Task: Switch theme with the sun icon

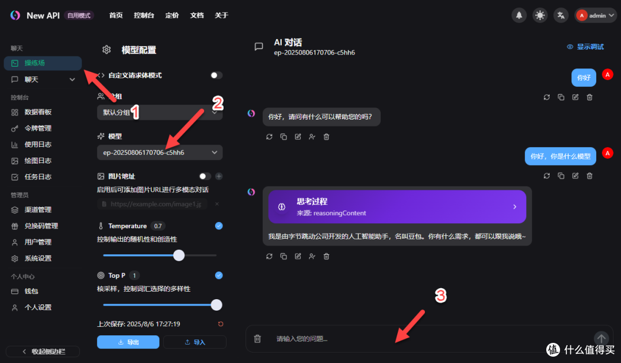Action: pos(540,16)
